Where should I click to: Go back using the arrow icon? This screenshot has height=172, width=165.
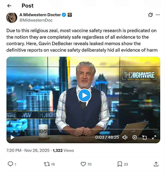(9, 6)
